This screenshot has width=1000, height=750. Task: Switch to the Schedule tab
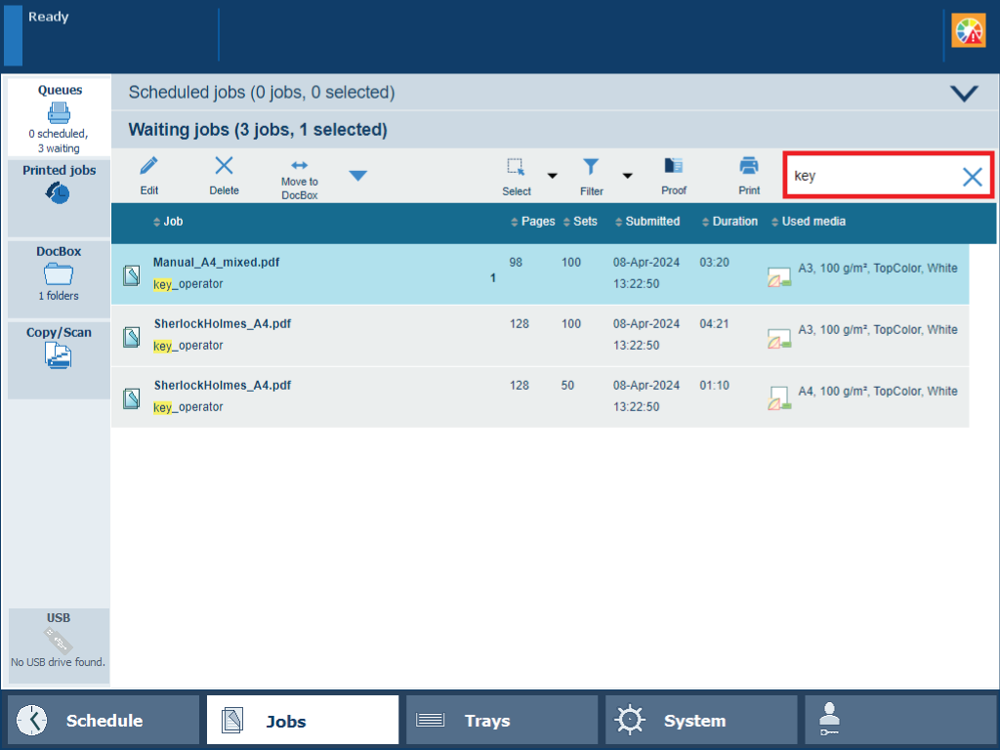(104, 721)
